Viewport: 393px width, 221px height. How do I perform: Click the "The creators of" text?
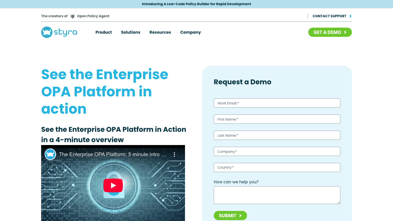coord(54,16)
